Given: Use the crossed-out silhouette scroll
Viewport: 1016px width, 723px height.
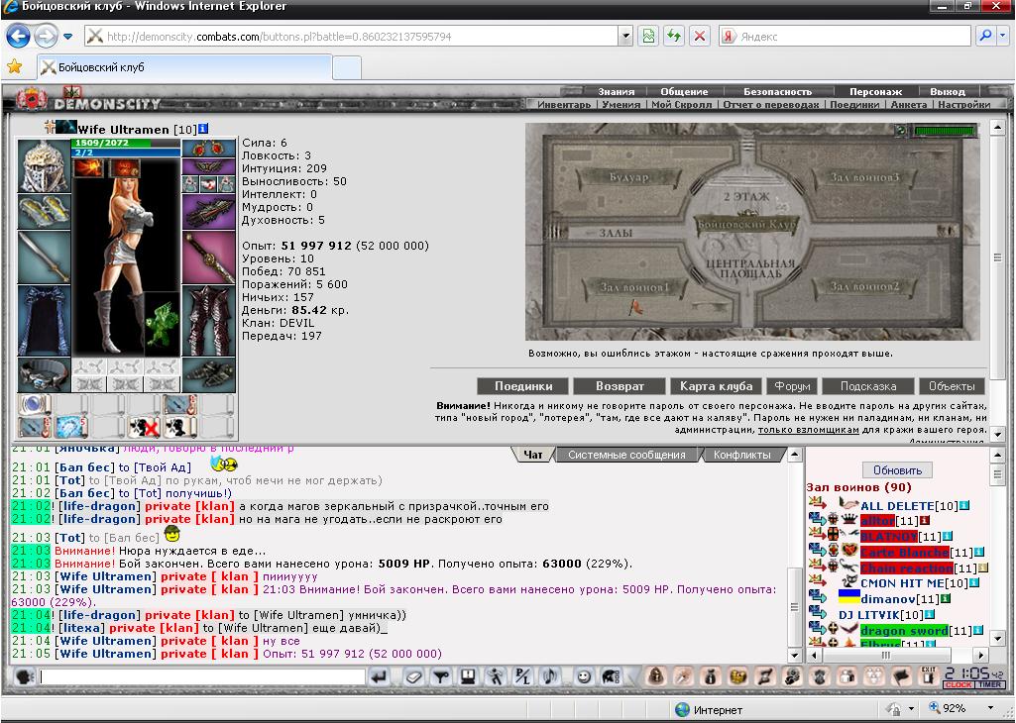Looking at the screenshot, I should tap(144, 427).
